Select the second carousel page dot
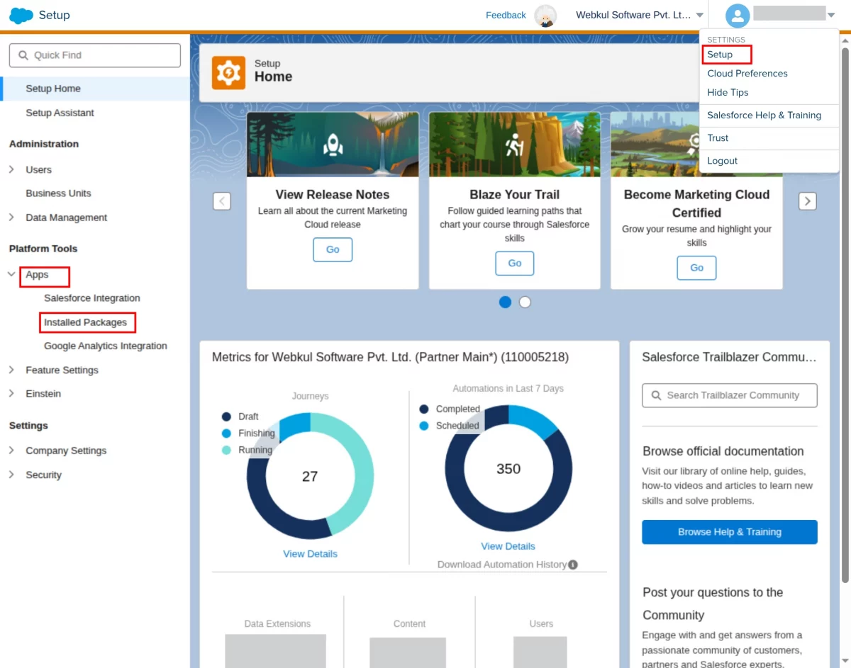The image size is (851, 668). [x=525, y=302]
